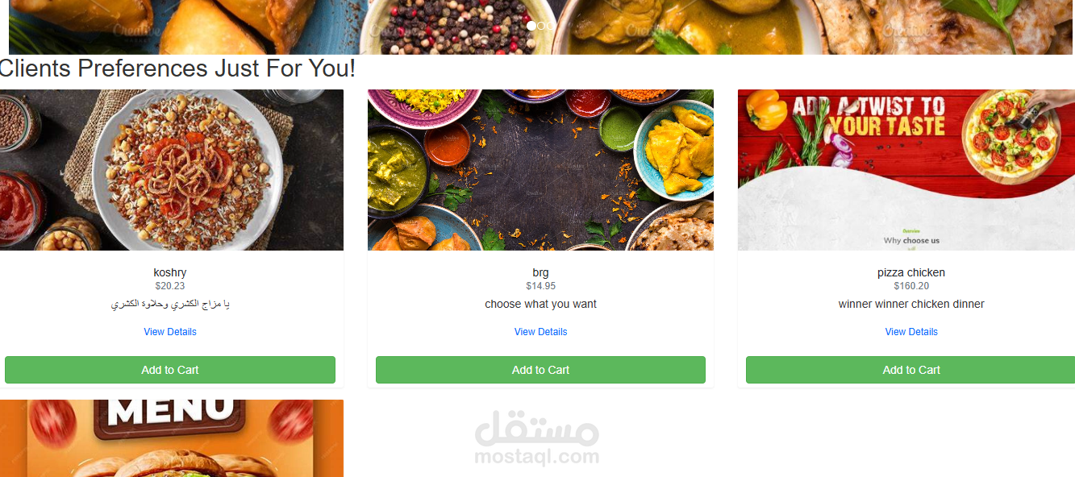View Details for pizza chicken

tap(911, 332)
